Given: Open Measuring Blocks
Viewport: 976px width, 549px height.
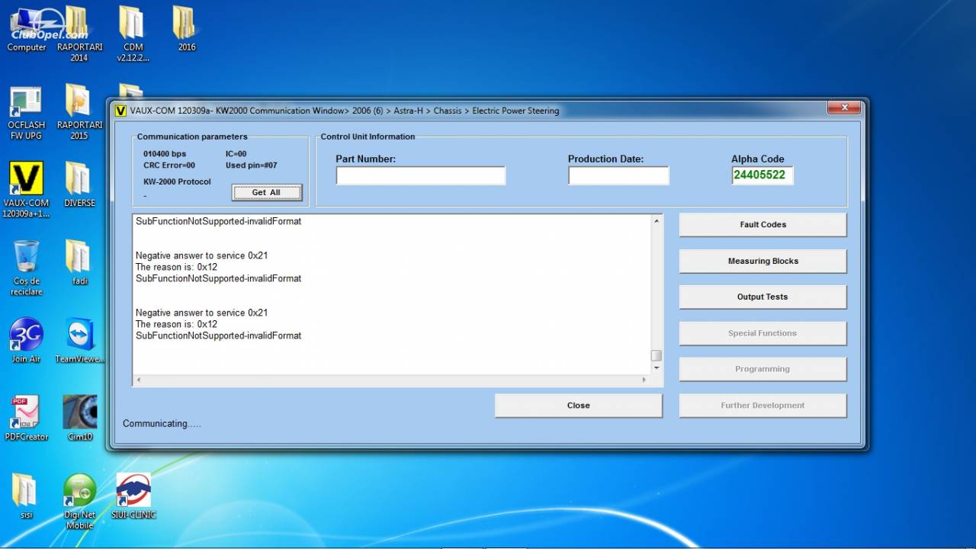Looking at the screenshot, I should [762, 261].
